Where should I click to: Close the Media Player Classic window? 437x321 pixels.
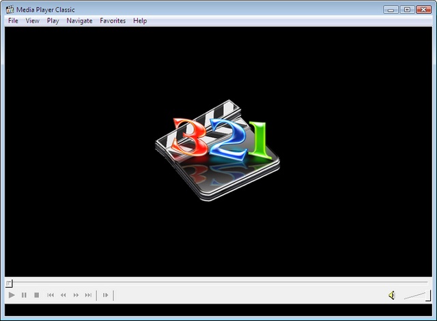[x=423, y=10]
